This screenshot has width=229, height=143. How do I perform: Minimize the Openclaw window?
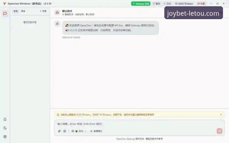pyautogui.click(x=211, y=4)
